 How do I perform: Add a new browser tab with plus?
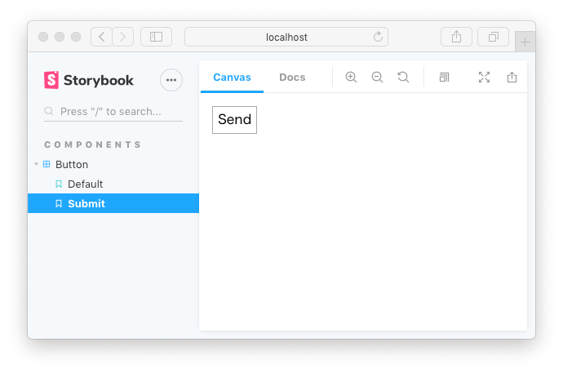click(525, 42)
